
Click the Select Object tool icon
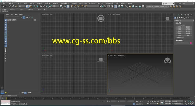pyautogui.click(x=27, y=6)
